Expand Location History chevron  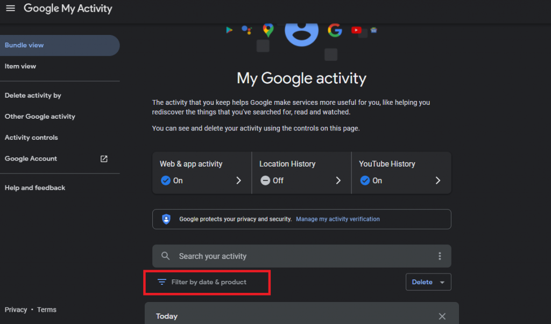coord(338,181)
